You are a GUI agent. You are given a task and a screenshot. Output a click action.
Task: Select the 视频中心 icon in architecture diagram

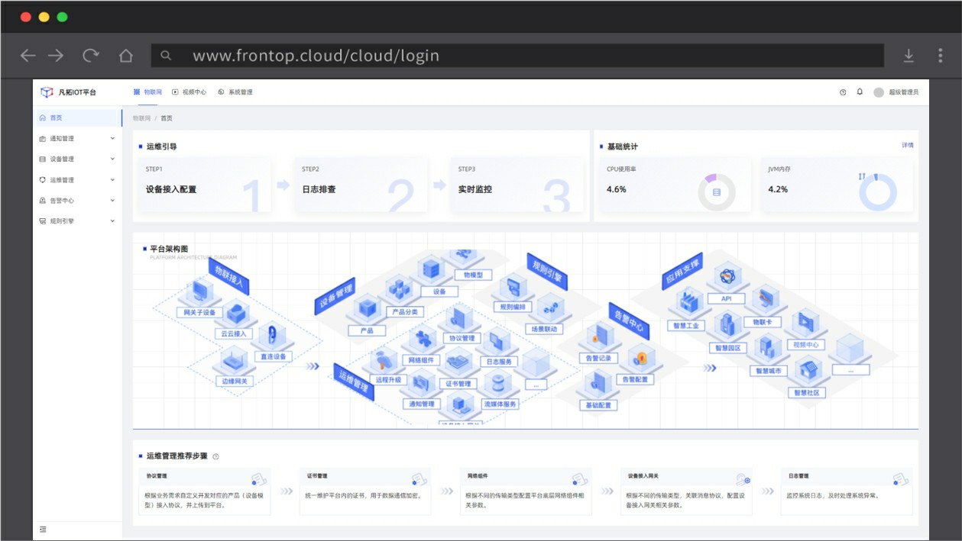[x=805, y=324]
